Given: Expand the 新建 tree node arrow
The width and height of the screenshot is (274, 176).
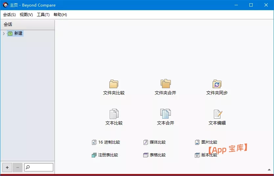Looking at the screenshot, I should coord(4,33).
